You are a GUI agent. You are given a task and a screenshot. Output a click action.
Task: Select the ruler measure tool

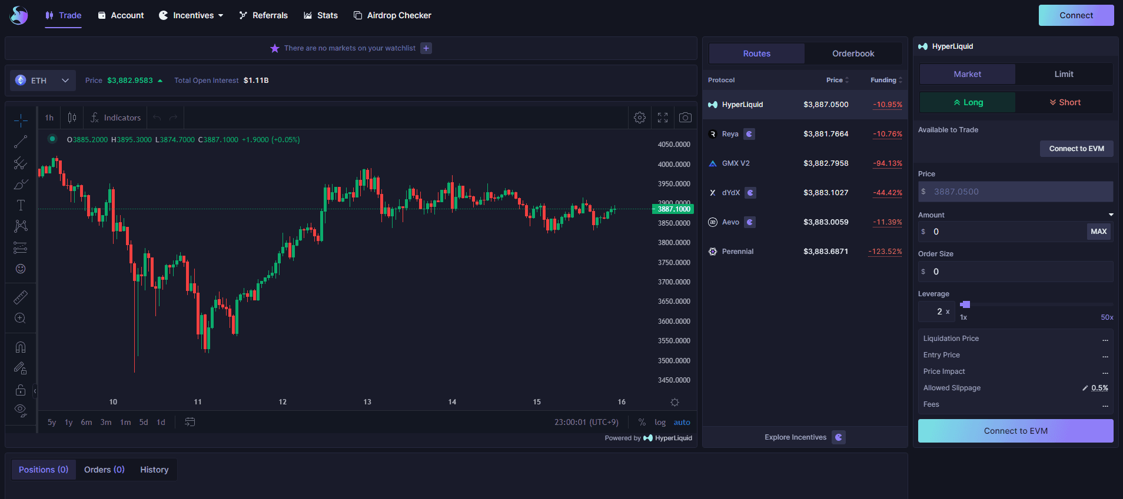(21, 297)
